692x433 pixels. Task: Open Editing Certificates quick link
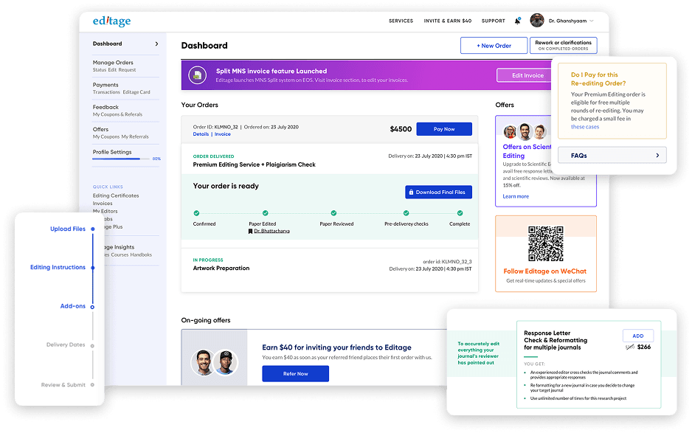(x=116, y=195)
